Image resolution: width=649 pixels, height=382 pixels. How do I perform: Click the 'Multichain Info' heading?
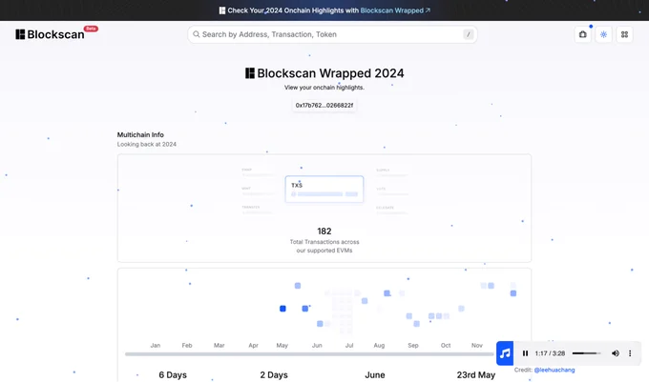[x=140, y=134]
